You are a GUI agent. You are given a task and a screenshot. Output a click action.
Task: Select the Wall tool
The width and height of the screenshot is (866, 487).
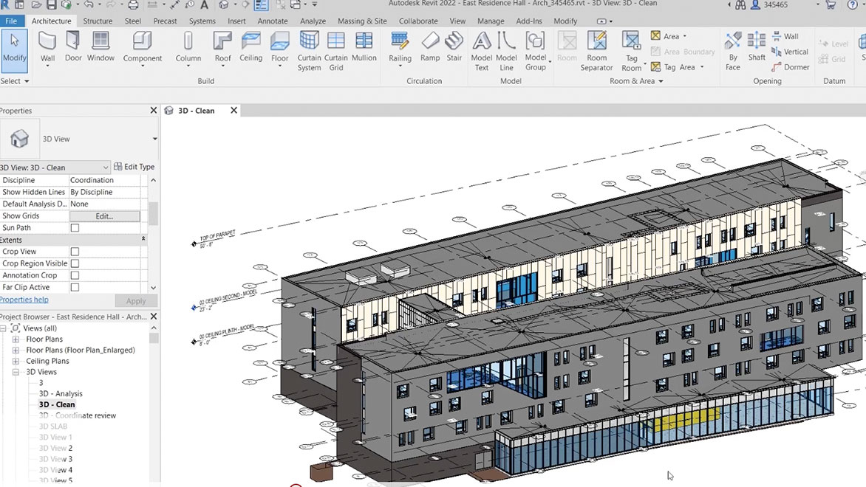[47, 46]
